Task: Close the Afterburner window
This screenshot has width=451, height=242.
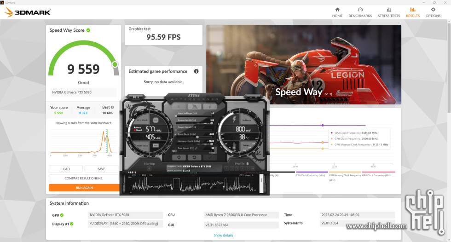Action: click(x=256, y=98)
